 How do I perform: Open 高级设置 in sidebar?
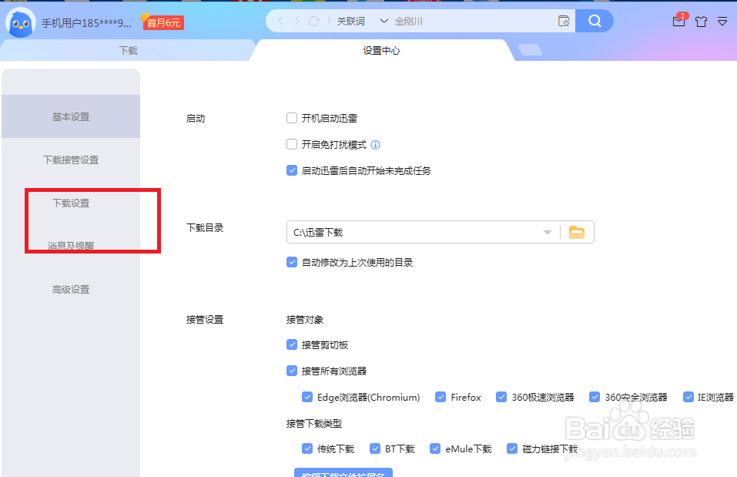tap(71, 289)
